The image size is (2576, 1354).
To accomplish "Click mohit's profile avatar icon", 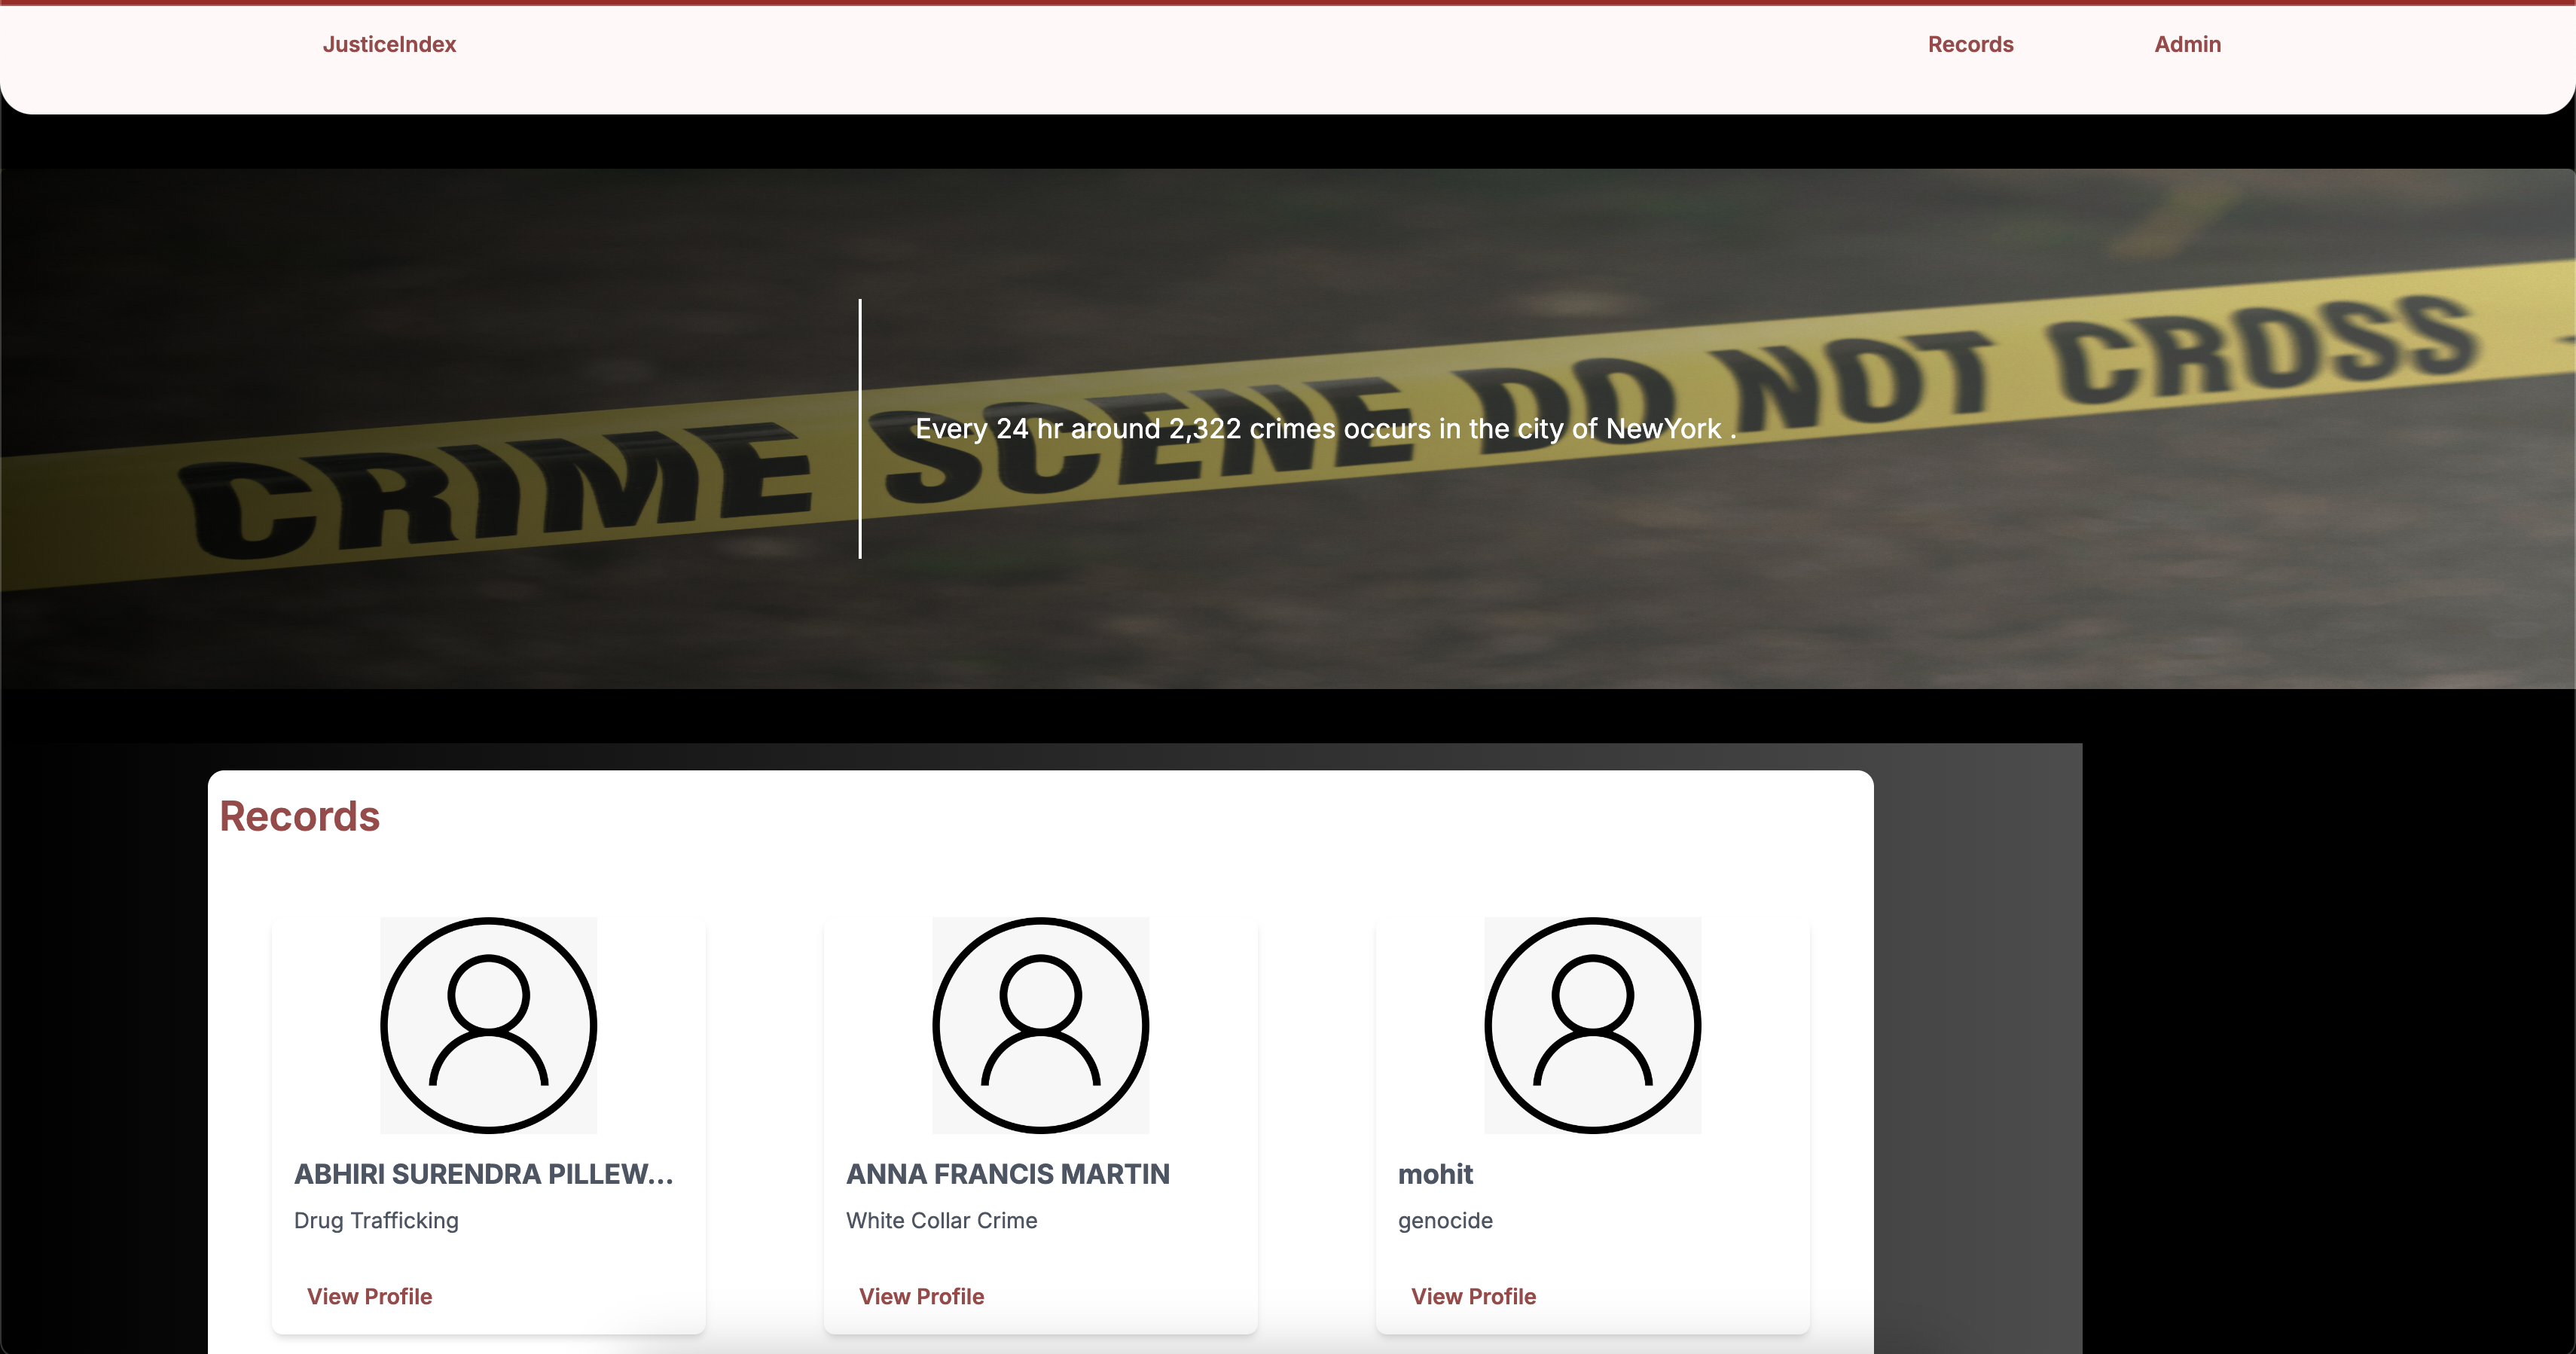I will (1593, 1025).
